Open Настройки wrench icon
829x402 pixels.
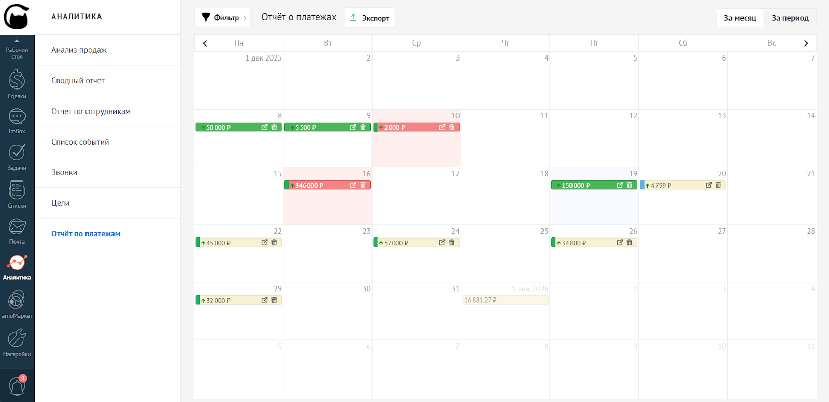17,343
